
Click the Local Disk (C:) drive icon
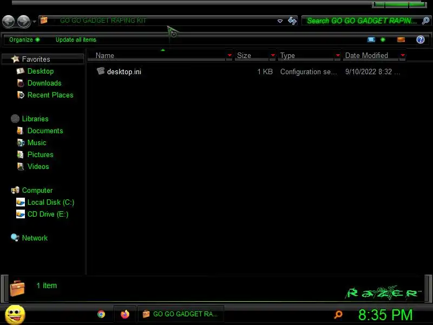[x=21, y=202]
